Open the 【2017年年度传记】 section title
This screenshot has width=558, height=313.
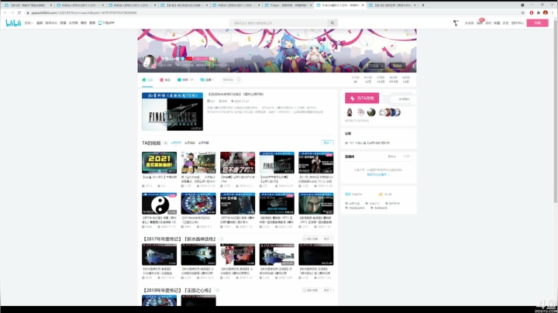pos(179,239)
